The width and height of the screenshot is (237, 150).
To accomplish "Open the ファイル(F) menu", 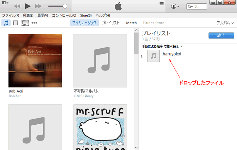I will [x=10, y=16].
